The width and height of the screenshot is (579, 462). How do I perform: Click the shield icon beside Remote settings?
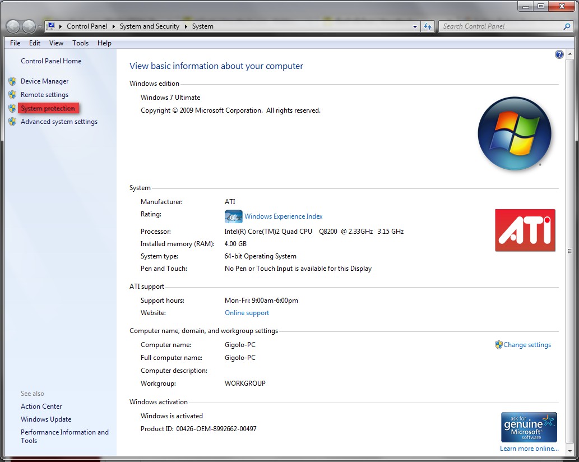12,95
